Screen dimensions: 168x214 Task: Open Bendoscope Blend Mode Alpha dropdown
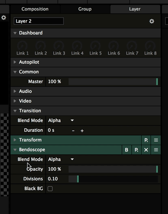coord(61,159)
